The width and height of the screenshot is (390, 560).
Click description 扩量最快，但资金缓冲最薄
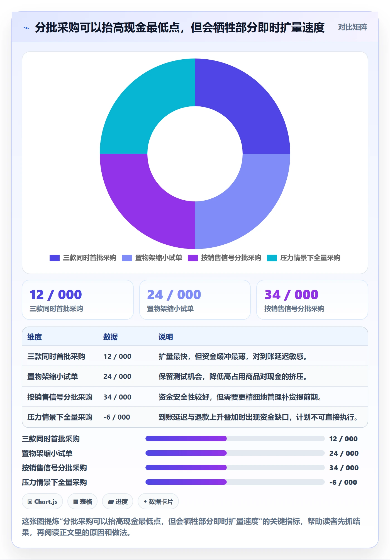(x=232, y=356)
